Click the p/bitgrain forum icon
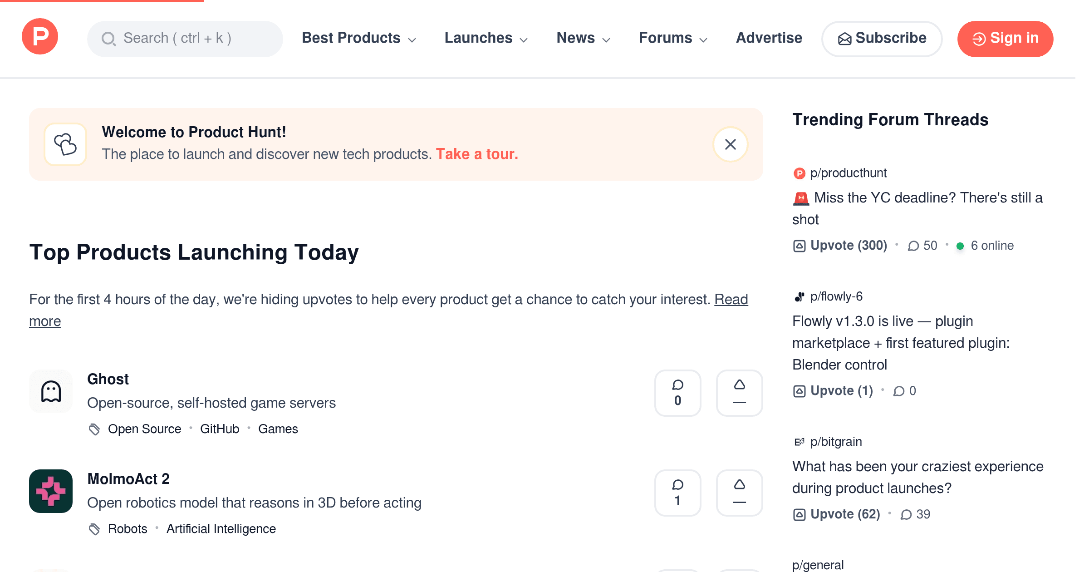 [799, 442]
